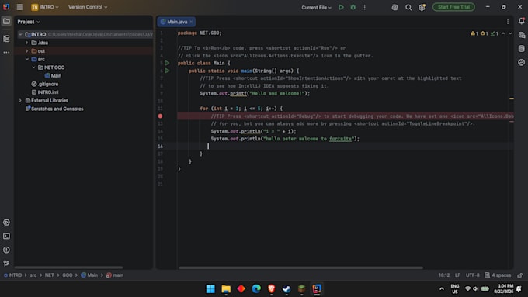The image size is (528, 297).
Task: Open more run actions menu
Action: 364,7
